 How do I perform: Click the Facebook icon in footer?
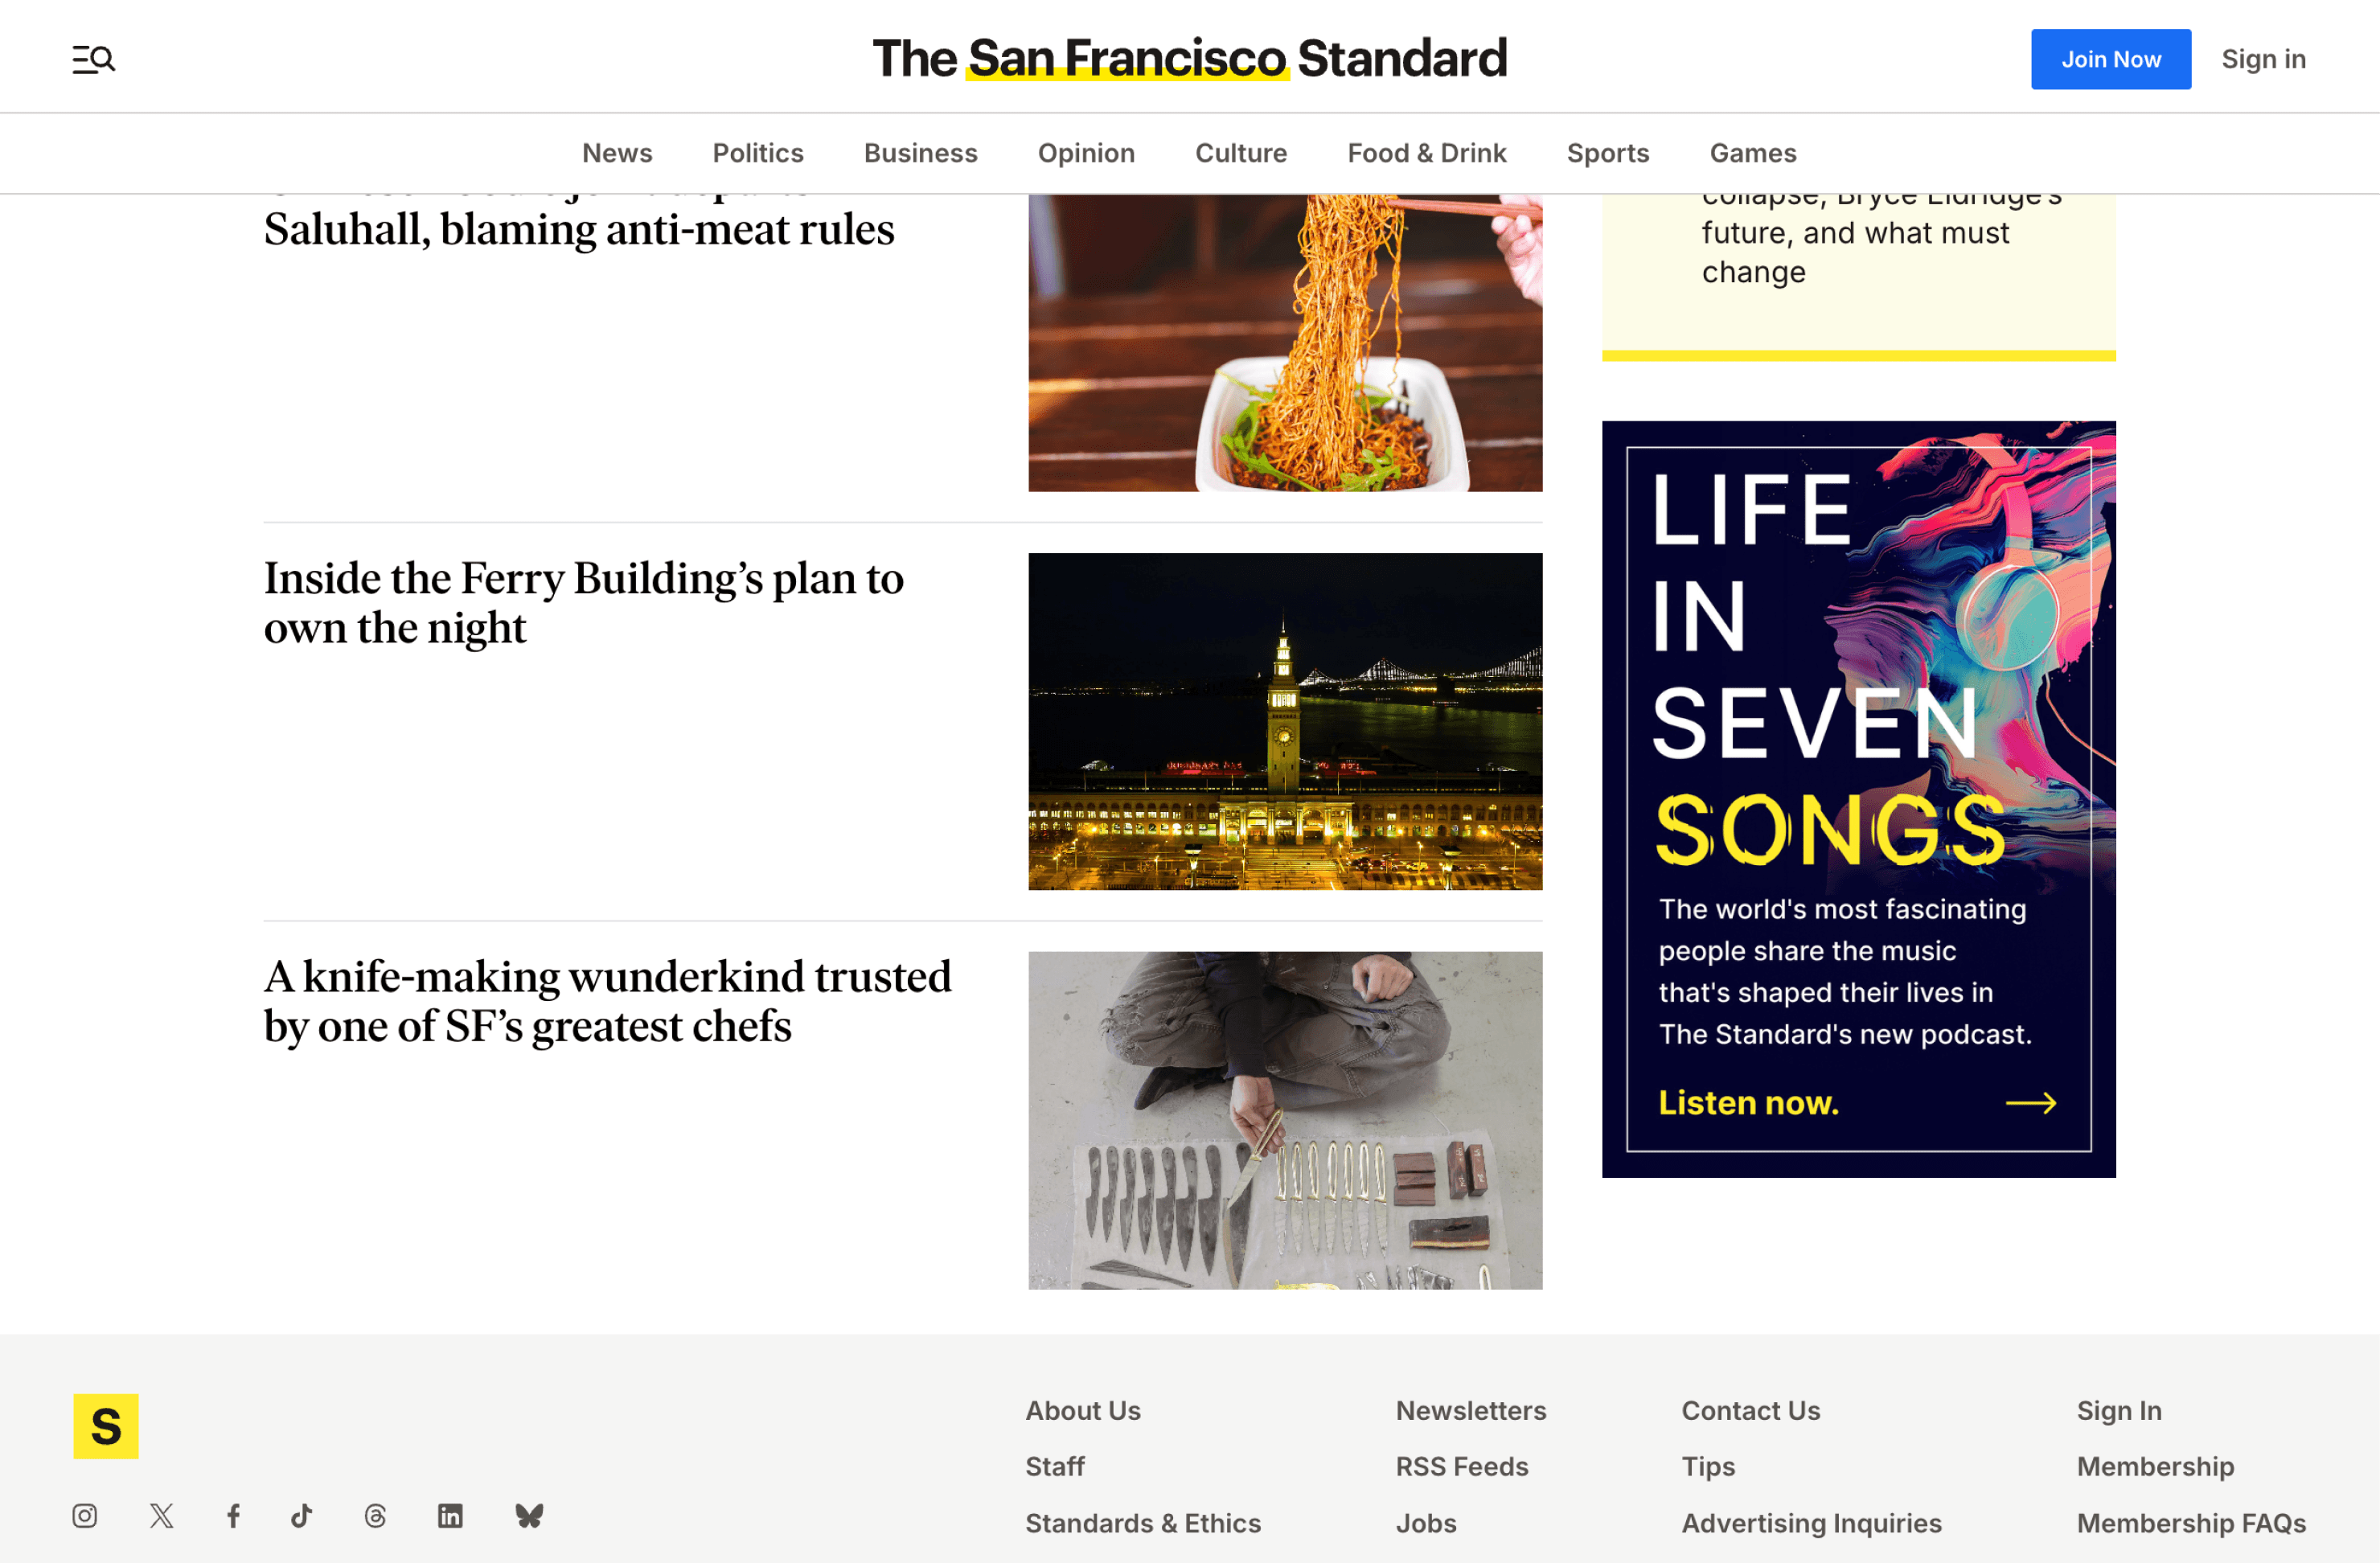(x=233, y=1516)
